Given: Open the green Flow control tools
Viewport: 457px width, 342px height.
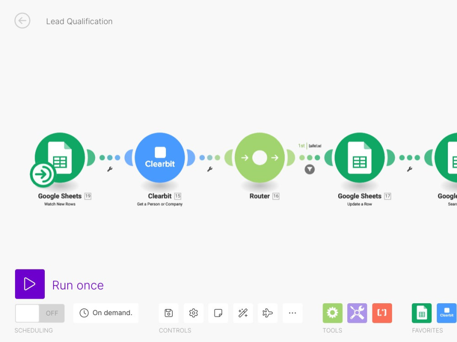Looking at the screenshot, I should (333, 313).
